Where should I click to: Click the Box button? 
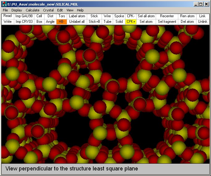tap(39, 22)
